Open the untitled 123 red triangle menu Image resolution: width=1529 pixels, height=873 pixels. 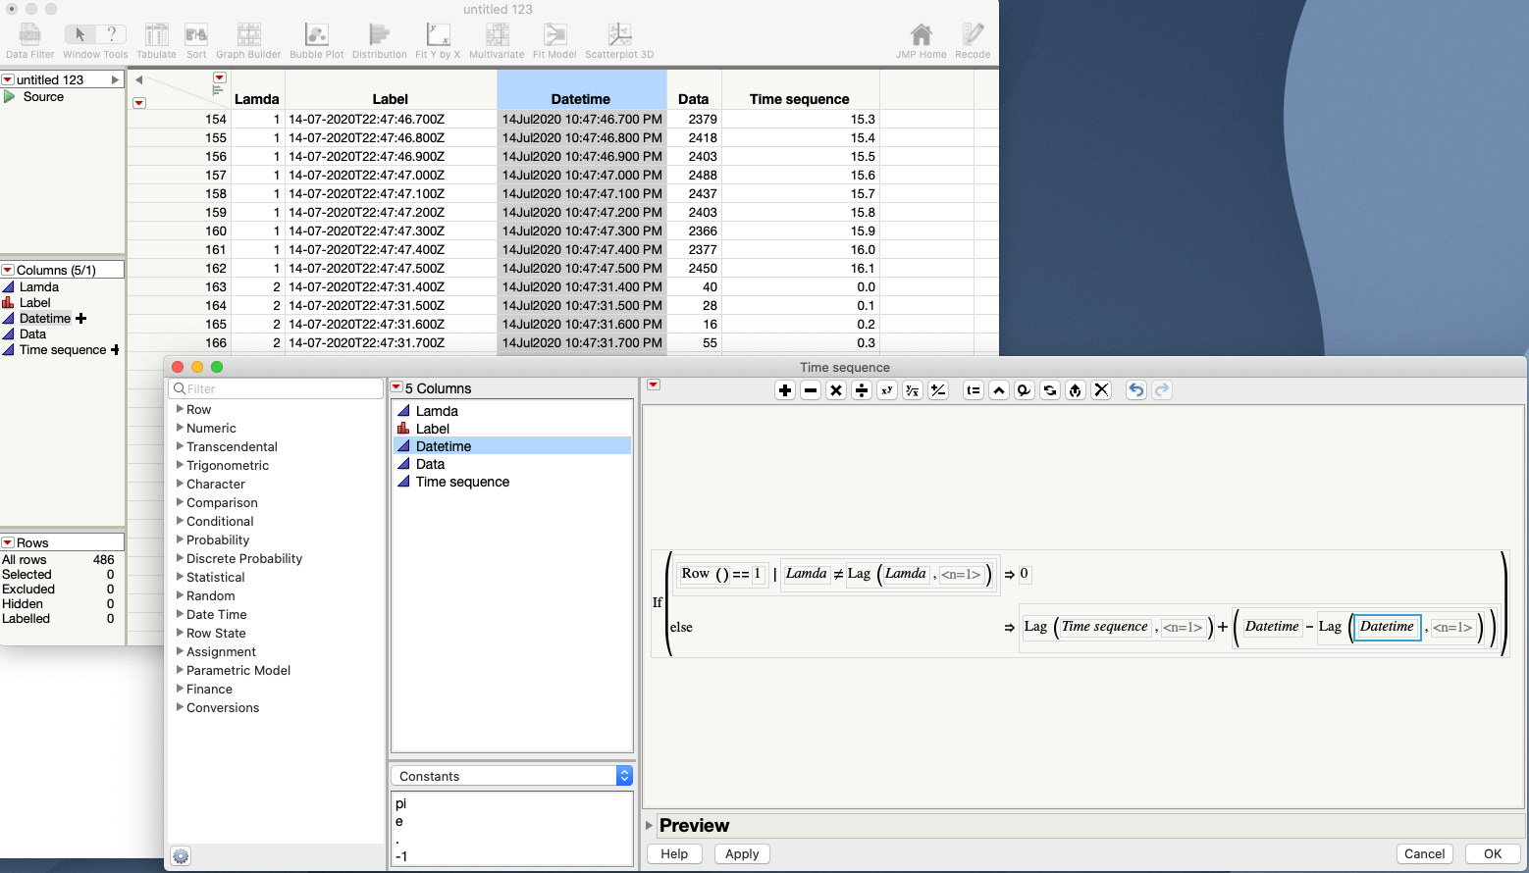(x=10, y=79)
